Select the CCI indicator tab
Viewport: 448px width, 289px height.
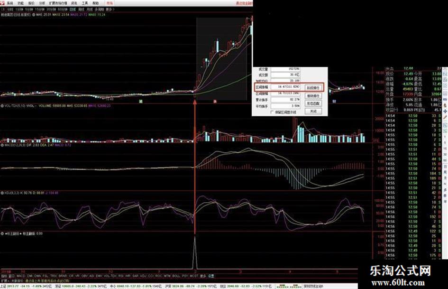pyautogui.click(x=151, y=276)
